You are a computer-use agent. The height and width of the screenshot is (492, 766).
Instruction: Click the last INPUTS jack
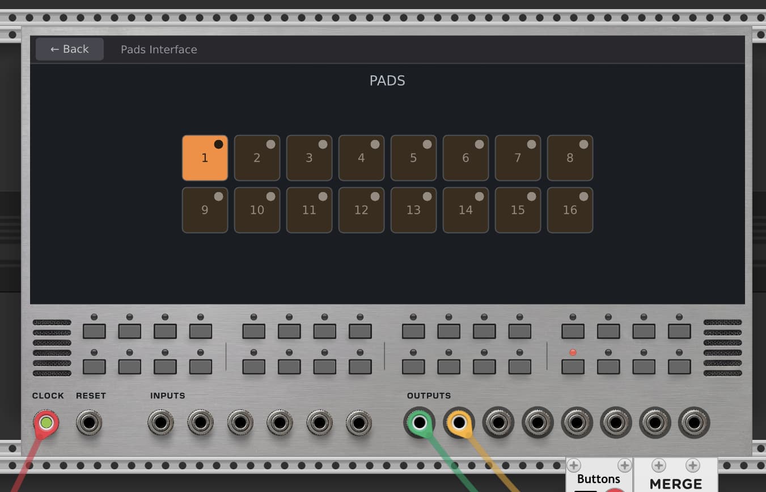(358, 423)
